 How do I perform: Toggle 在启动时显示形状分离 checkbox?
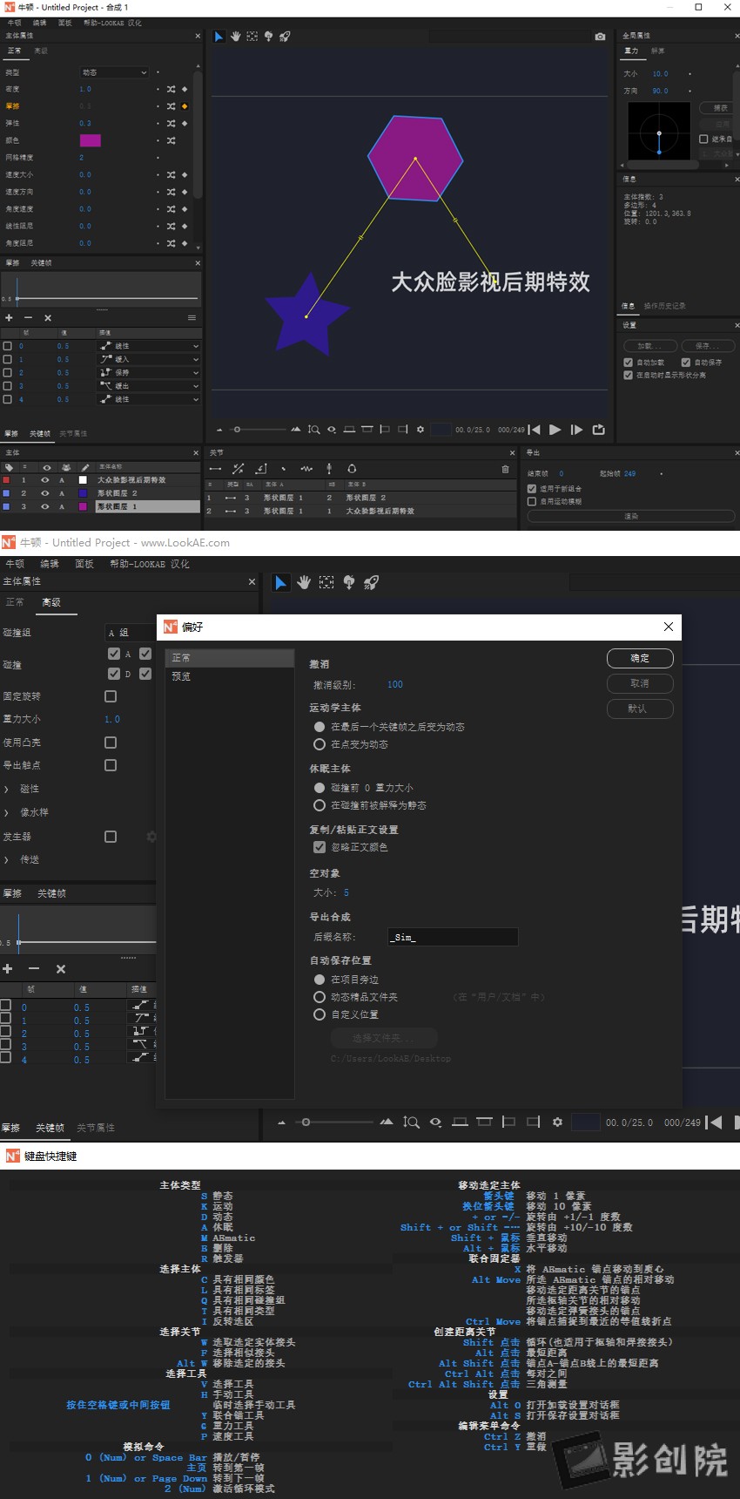(x=629, y=376)
